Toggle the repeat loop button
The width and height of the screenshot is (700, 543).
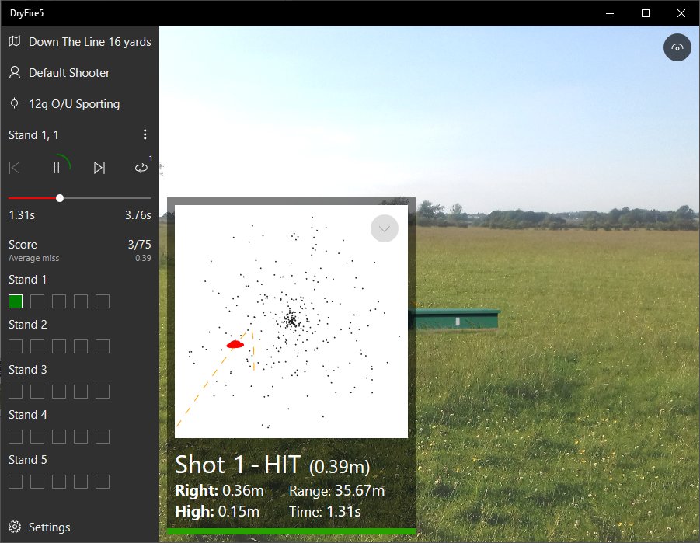point(141,168)
